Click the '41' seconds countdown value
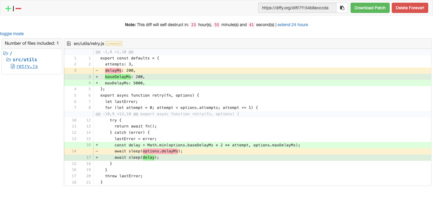 tap(251, 25)
